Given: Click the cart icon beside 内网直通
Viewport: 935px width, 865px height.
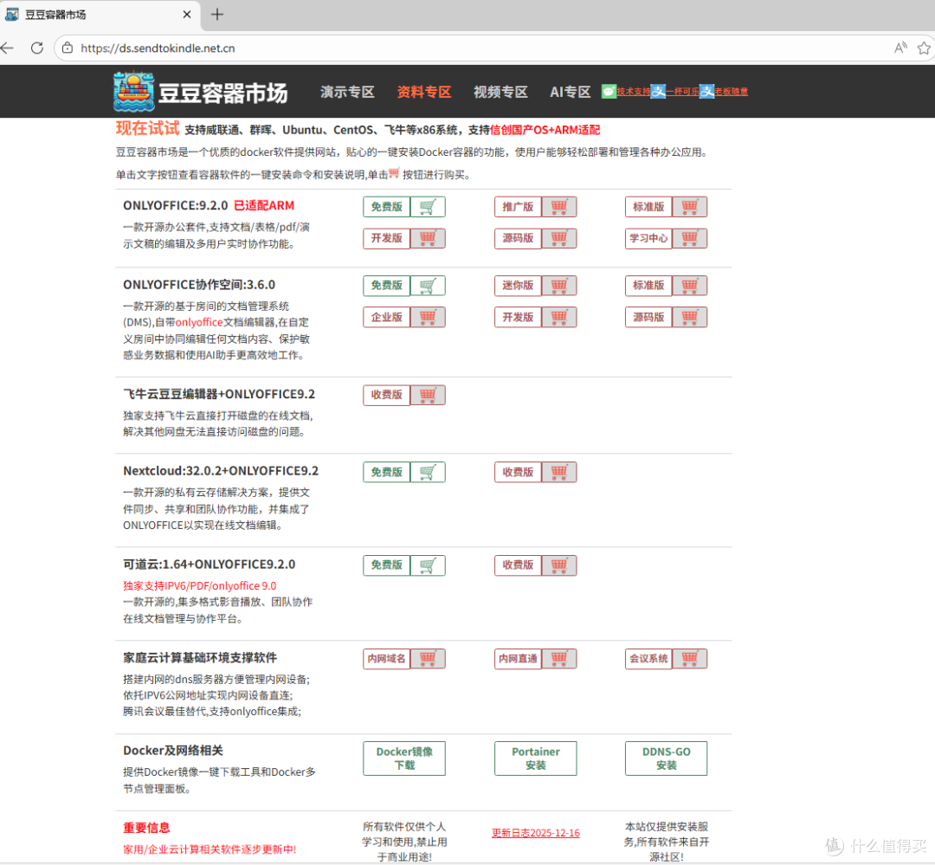Looking at the screenshot, I should (x=558, y=659).
